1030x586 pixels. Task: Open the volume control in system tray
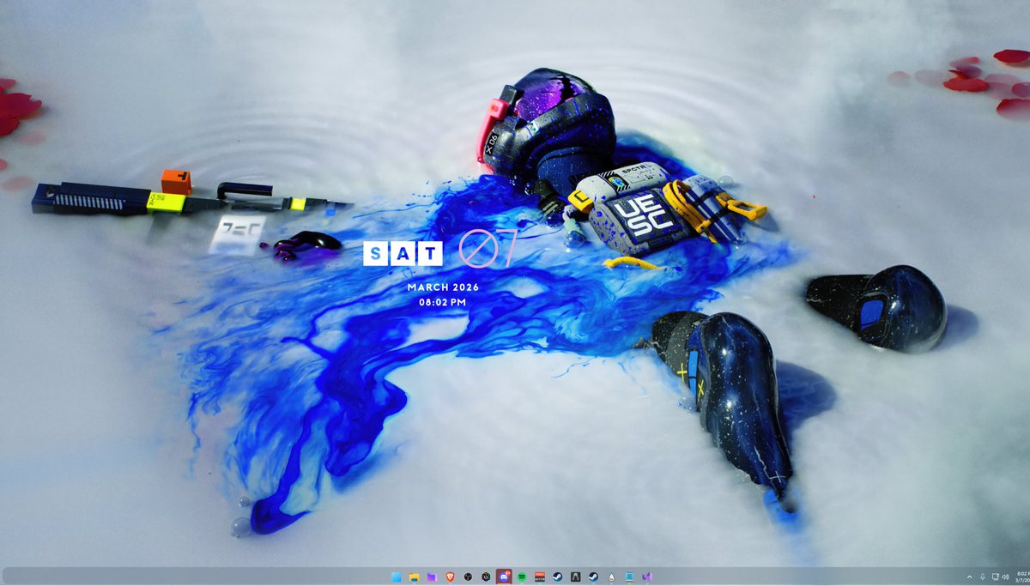pyautogui.click(x=1005, y=577)
